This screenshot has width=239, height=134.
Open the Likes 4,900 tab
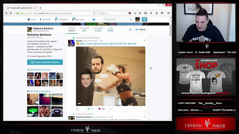coord(110,30)
